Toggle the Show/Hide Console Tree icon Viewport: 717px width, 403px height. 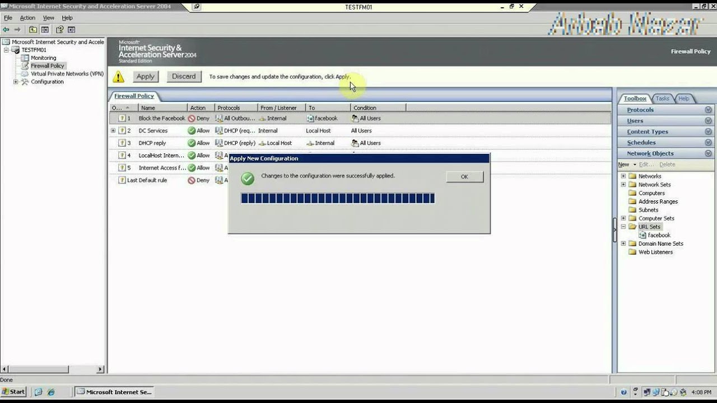[45, 30]
